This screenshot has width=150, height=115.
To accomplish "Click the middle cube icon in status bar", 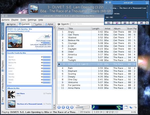I will click(110, 112).
